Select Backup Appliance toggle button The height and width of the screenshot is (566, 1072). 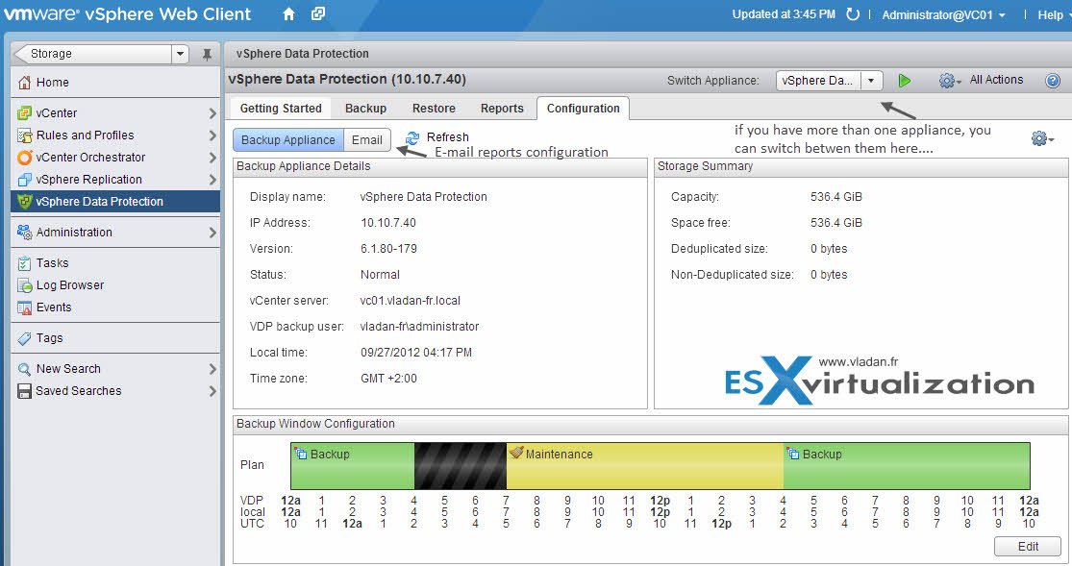tap(288, 140)
